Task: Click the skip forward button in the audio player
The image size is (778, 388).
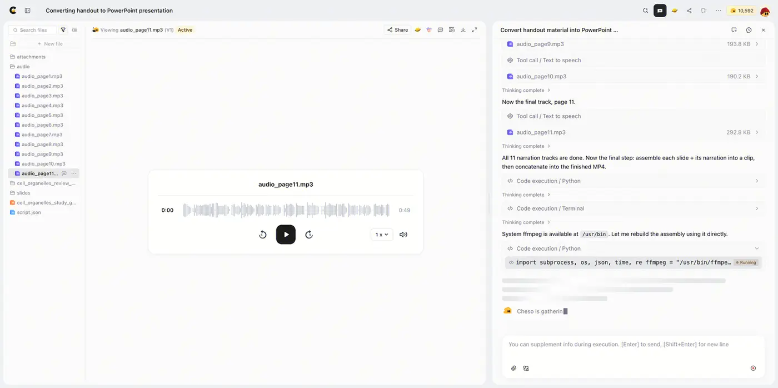Action: (x=309, y=235)
